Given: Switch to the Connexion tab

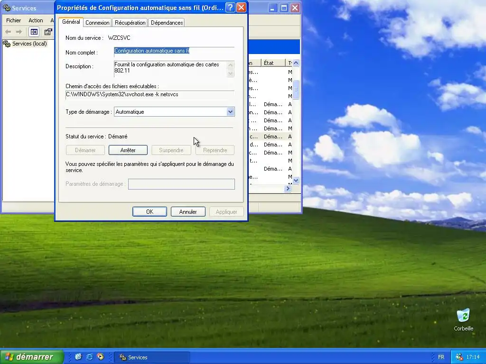Looking at the screenshot, I should tap(97, 23).
